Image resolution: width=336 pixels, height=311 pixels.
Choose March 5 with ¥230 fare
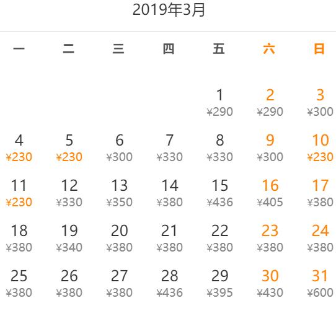[x=69, y=148]
